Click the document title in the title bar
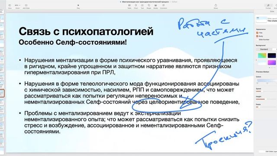277x156 pixels. pos(145,2)
